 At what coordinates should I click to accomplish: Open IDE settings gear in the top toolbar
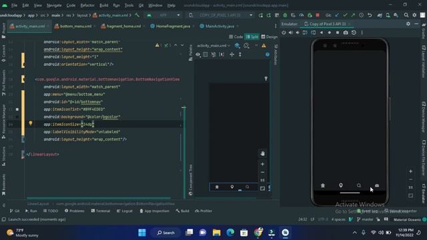click(x=414, y=15)
